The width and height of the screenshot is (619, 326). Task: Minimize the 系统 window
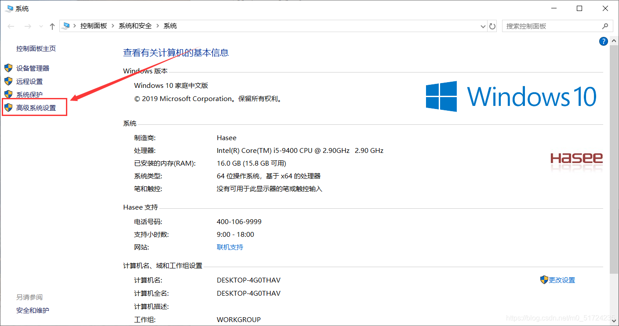coord(554,8)
